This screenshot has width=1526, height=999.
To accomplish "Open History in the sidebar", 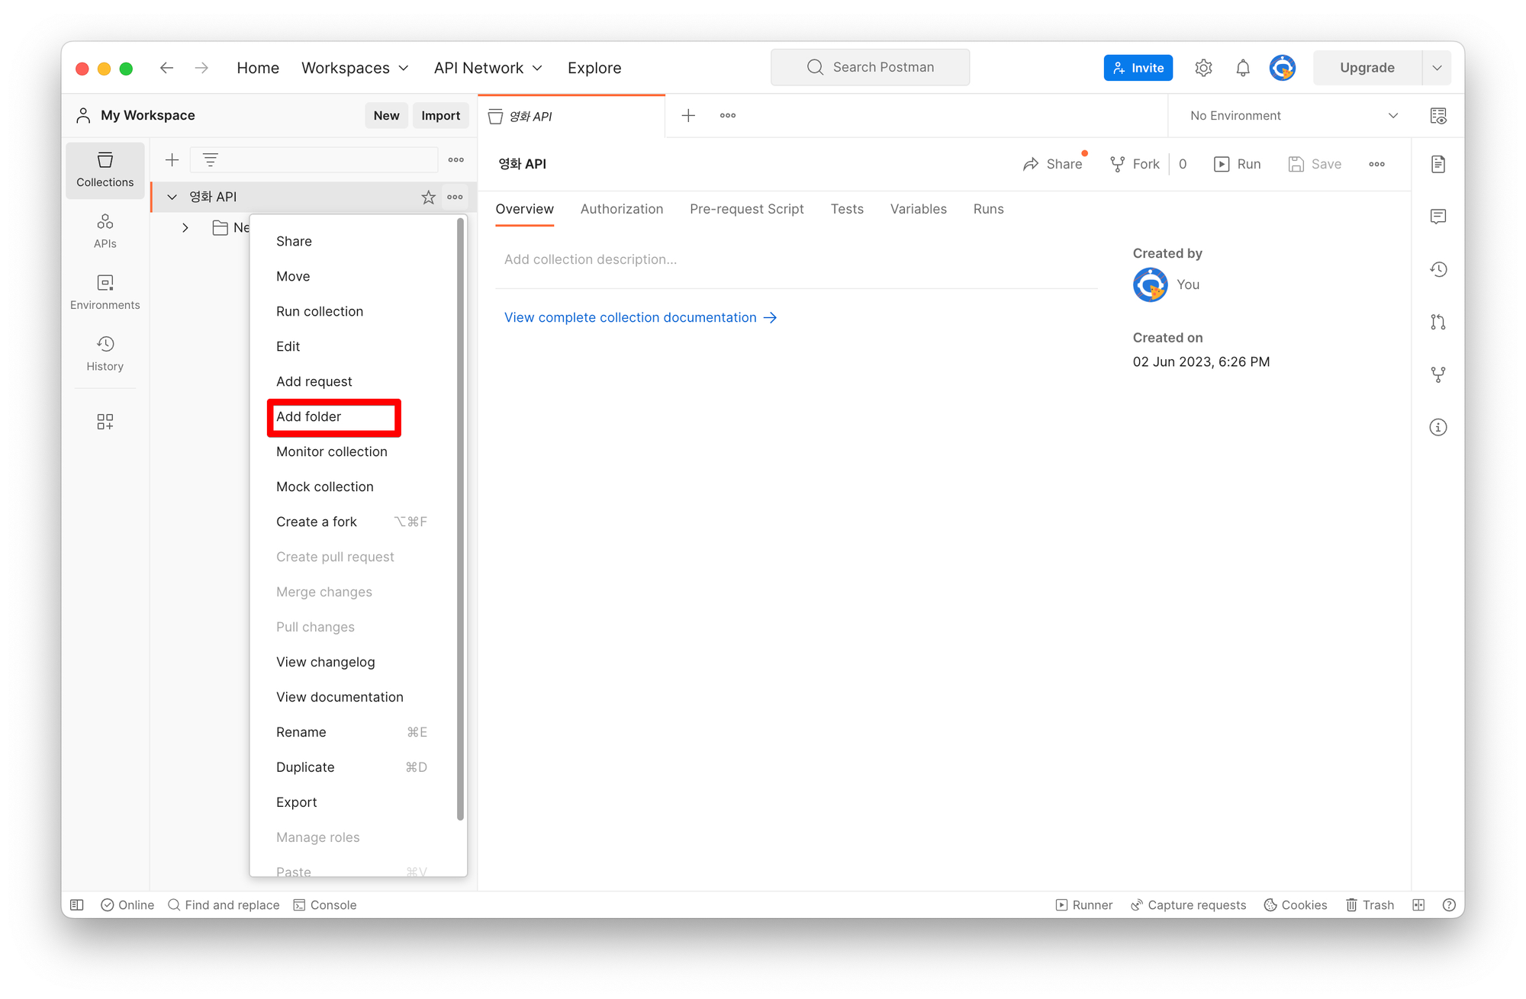I will coord(105,353).
